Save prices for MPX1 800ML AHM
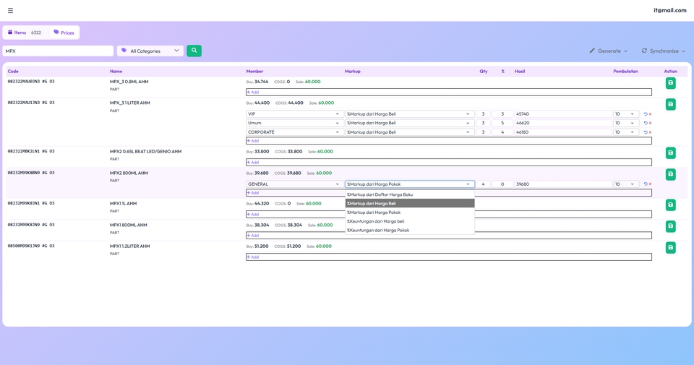694x365 pixels. [671, 226]
